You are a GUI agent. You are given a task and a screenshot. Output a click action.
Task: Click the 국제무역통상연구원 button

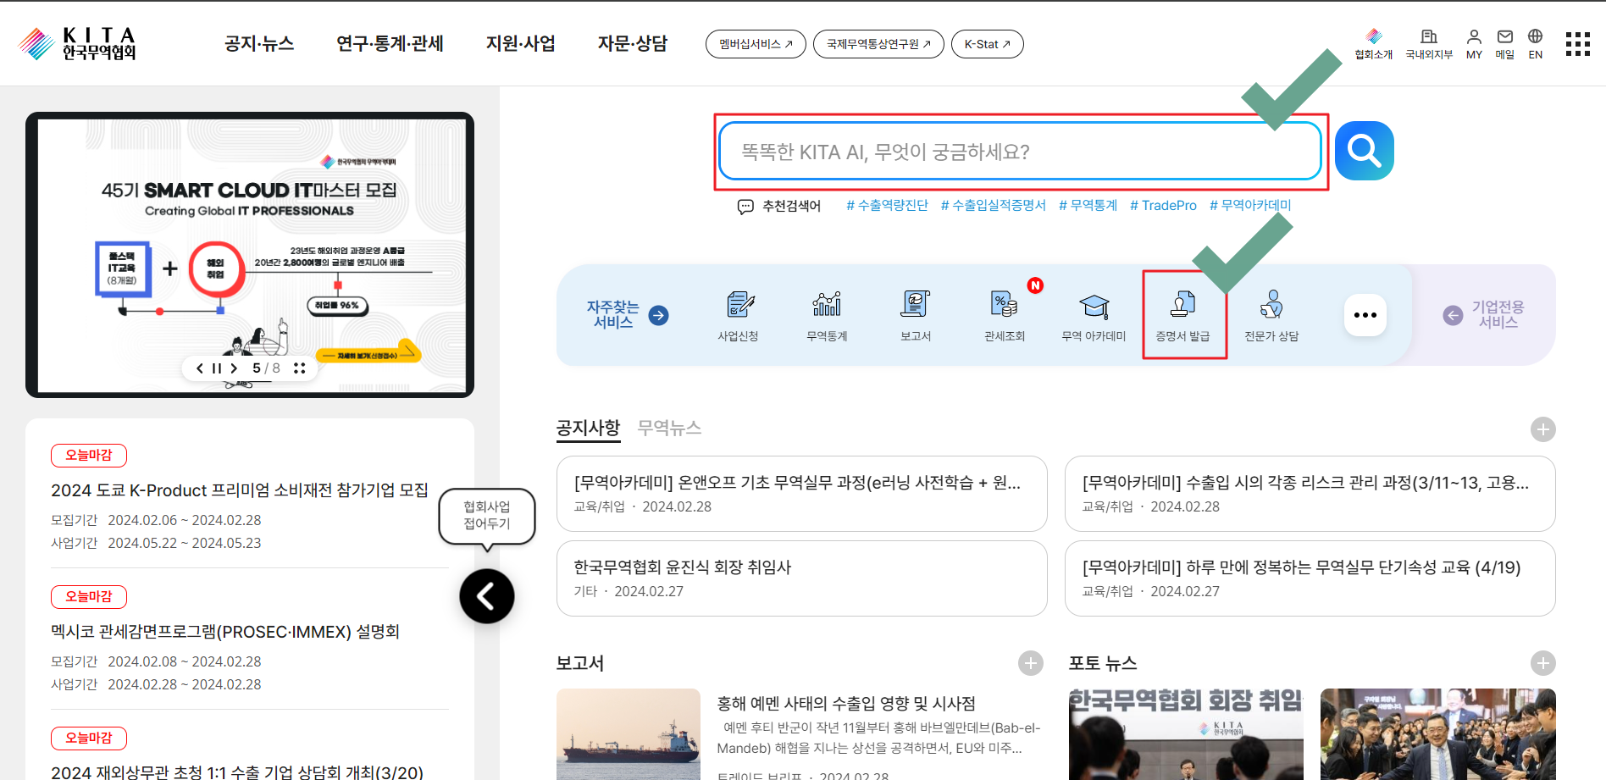click(x=878, y=44)
